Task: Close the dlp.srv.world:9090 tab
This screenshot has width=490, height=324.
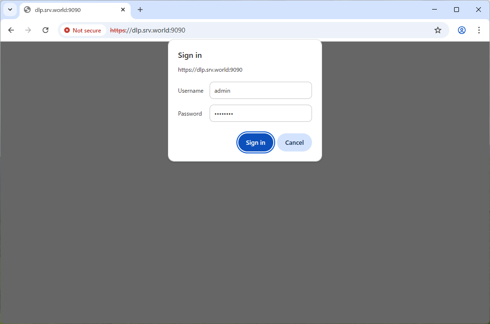Action: 123,10
